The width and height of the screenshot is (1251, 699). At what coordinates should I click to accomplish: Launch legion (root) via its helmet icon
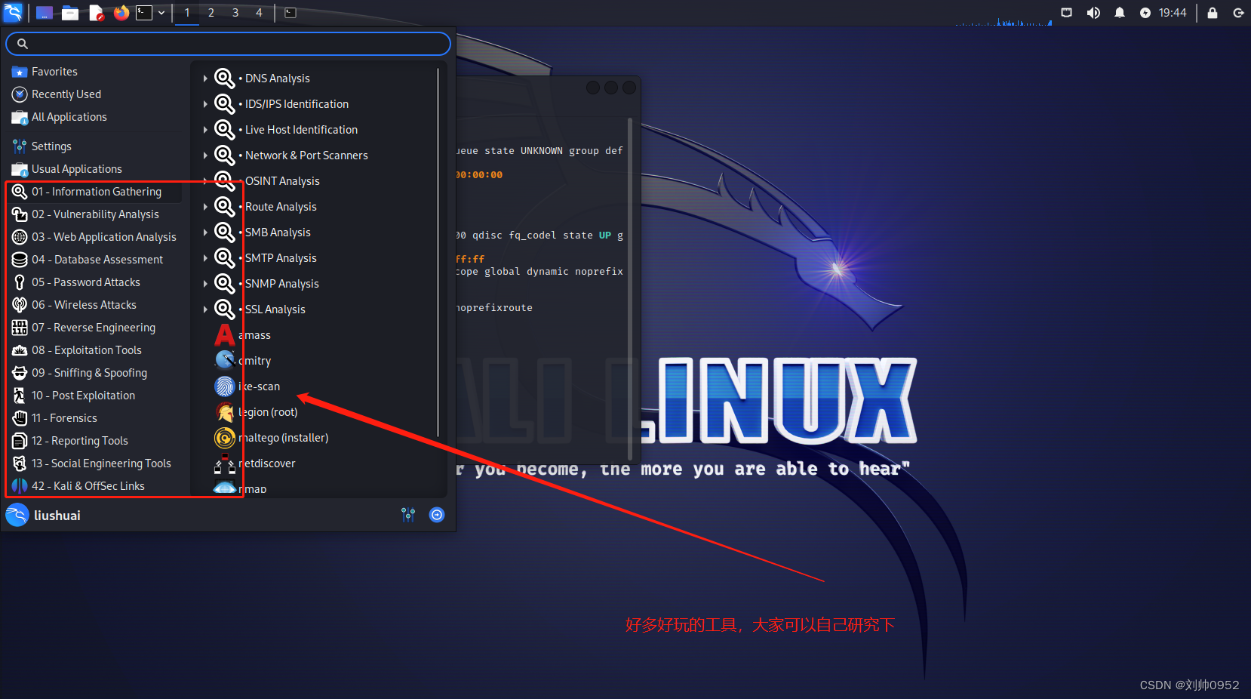point(225,412)
